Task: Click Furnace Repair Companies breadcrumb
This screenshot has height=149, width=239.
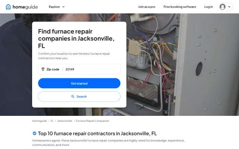Action: (x=93, y=121)
